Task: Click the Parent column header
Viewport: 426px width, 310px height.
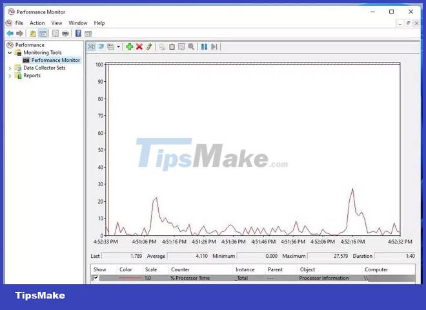Action: [275, 269]
